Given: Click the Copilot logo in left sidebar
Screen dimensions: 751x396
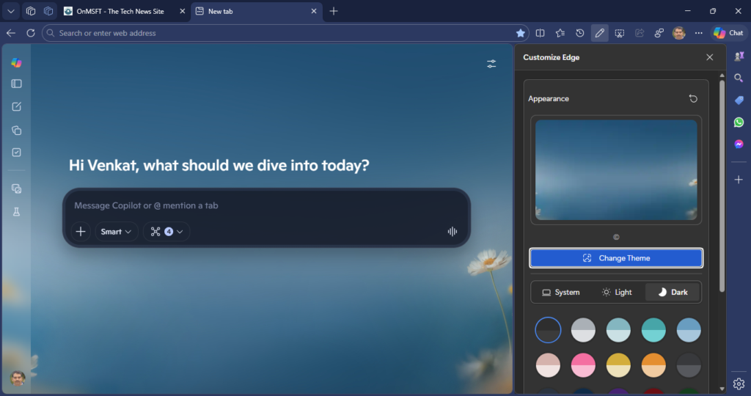Looking at the screenshot, I should click(x=16, y=62).
